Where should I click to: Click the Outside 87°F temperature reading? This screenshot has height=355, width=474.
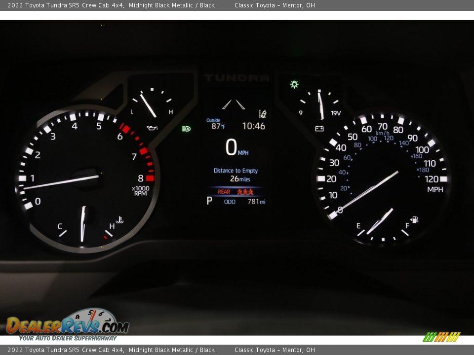(215, 124)
